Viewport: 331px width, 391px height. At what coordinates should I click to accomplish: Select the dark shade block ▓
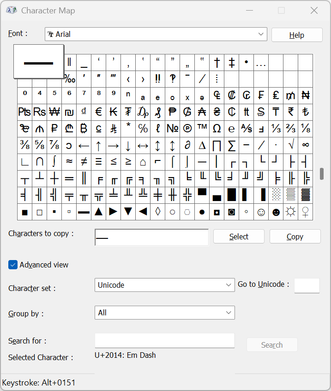pyautogui.click(x=306, y=195)
